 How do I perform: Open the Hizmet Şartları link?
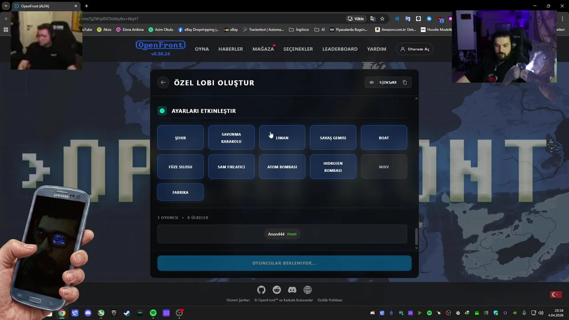238,300
